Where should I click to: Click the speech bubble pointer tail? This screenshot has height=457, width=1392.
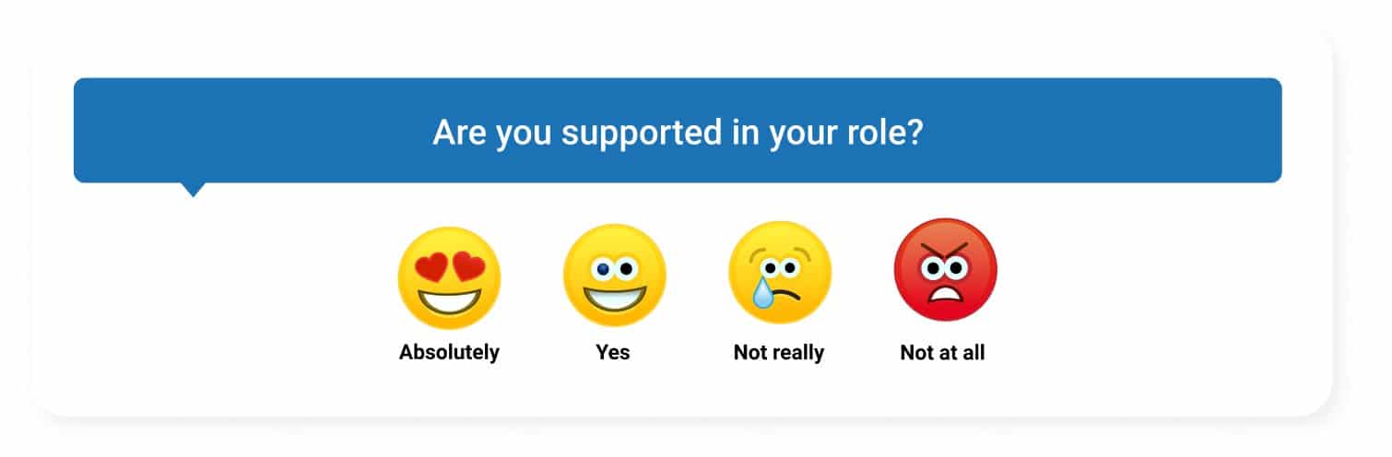193,189
